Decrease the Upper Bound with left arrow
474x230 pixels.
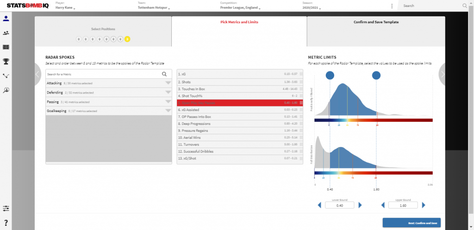click(x=383, y=205)
